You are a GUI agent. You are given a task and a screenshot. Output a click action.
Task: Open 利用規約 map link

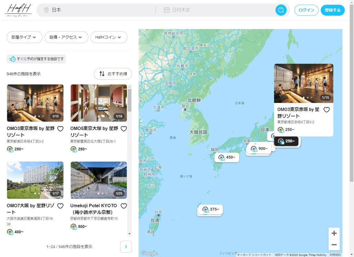[x=335, y=255]
